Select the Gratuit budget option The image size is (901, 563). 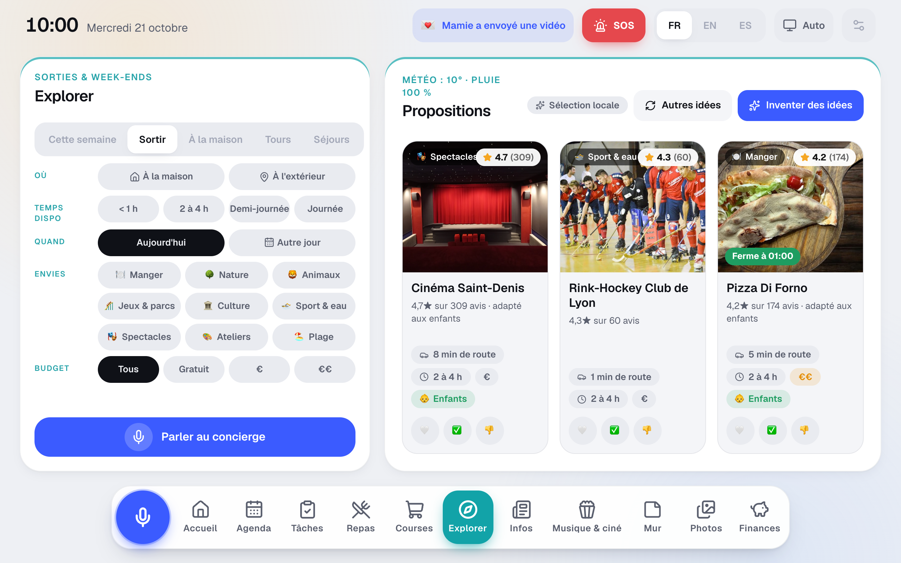[x=194, y=369]
